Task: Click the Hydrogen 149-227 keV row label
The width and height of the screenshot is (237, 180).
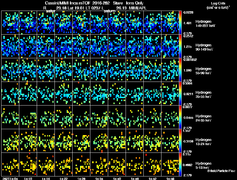Action: point(205,24)
